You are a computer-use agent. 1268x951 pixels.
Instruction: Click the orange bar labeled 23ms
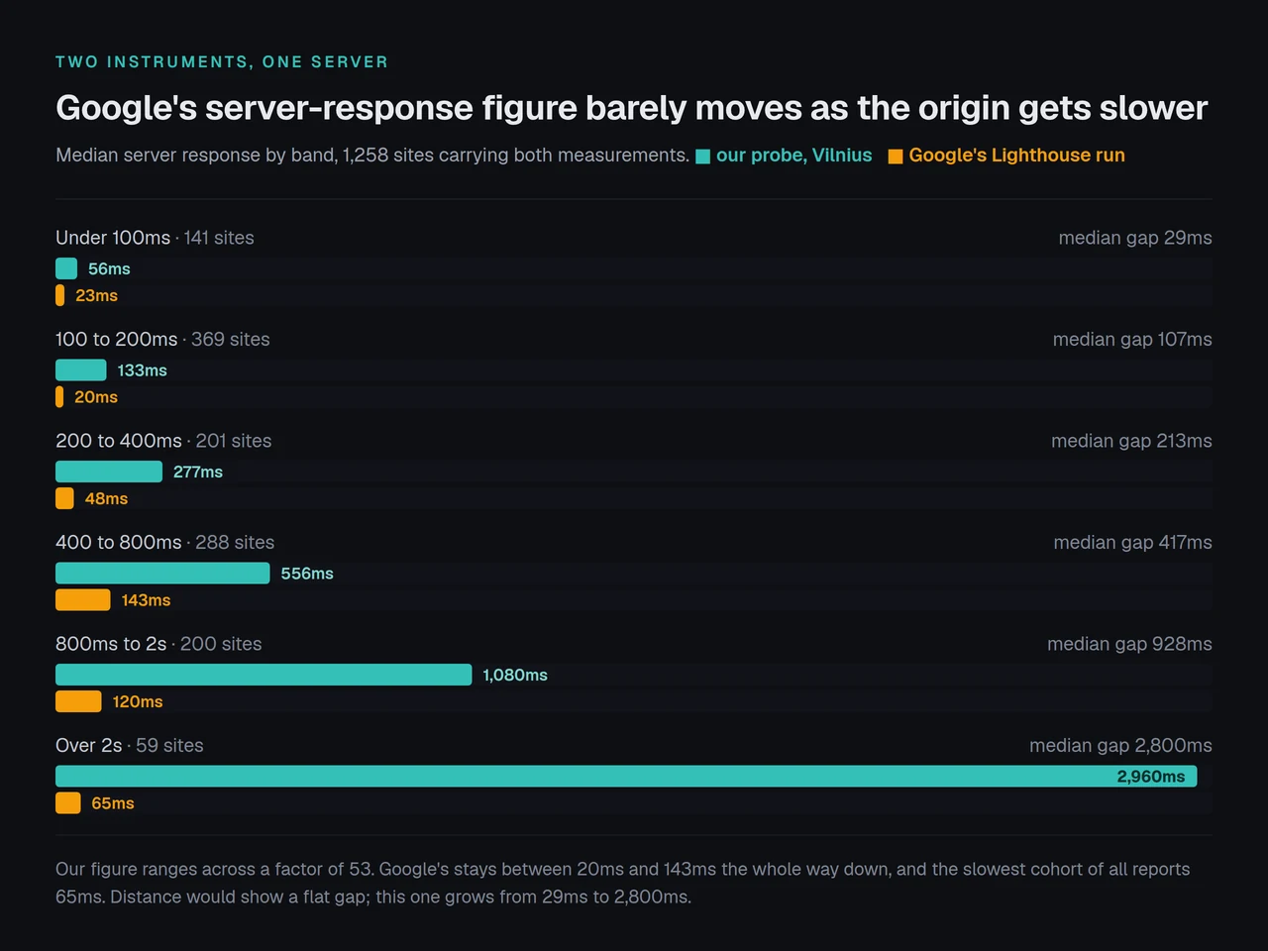coord(60,295)
